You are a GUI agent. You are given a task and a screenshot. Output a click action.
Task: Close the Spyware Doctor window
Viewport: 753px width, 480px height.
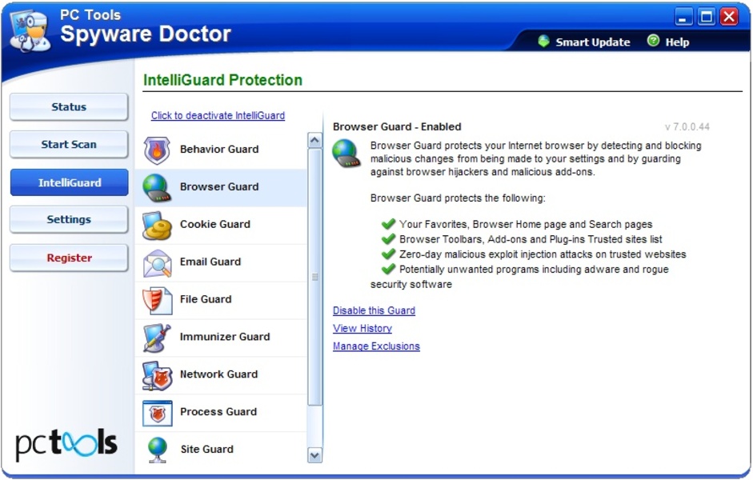pos(729,18)
